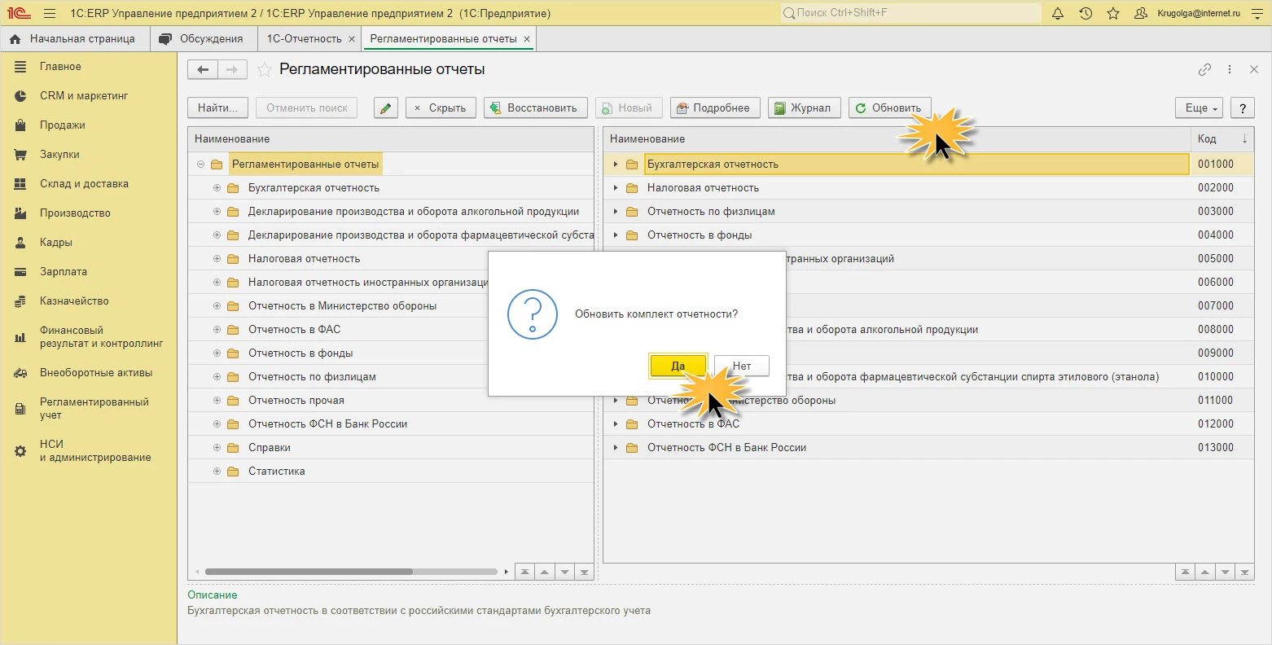Sort by the Код column header

point(1222,139)
